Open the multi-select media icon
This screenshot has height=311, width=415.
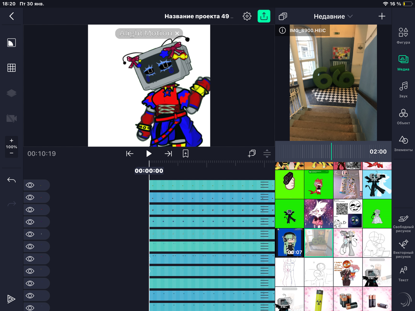coord(283,16)
